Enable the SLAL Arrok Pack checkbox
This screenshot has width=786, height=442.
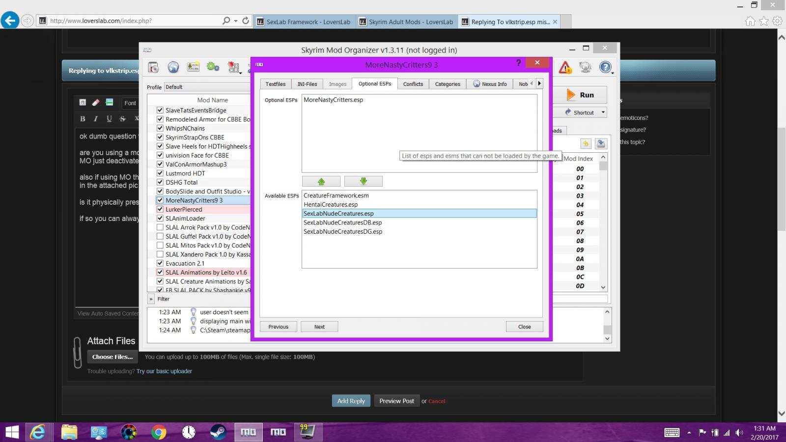pos(160,227)
